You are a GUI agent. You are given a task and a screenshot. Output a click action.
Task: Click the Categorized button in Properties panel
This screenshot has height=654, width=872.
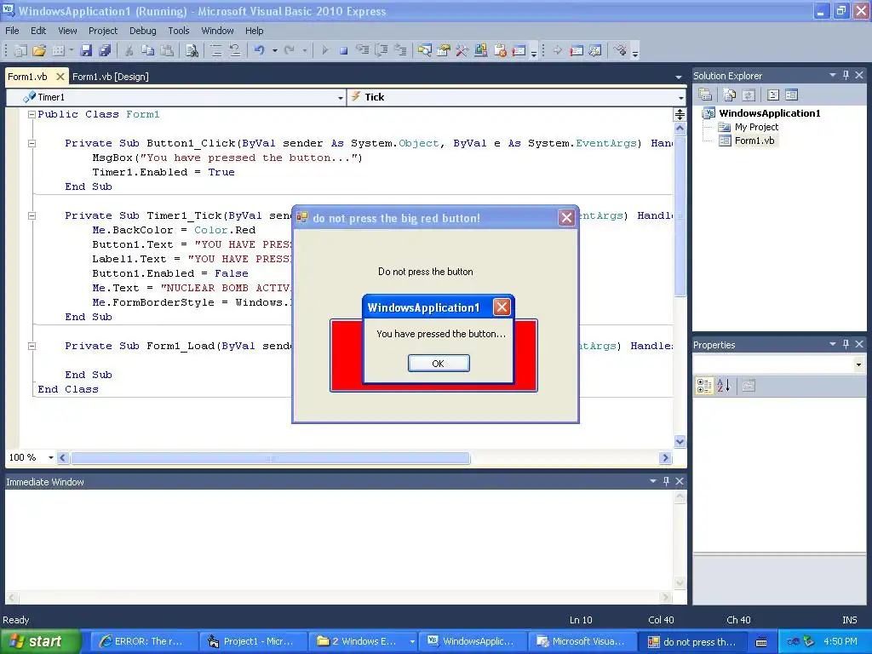pos(704,386)
